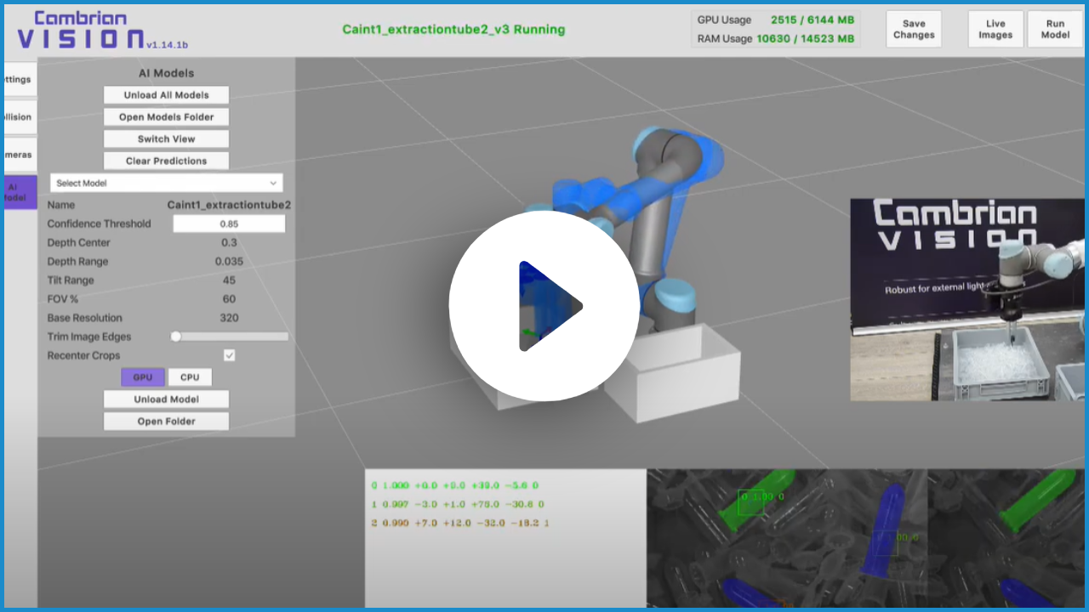Switch to the Settings side tab
This screenshot has height=612, width=1089.
pyautogui.click(x=19, y=80)
